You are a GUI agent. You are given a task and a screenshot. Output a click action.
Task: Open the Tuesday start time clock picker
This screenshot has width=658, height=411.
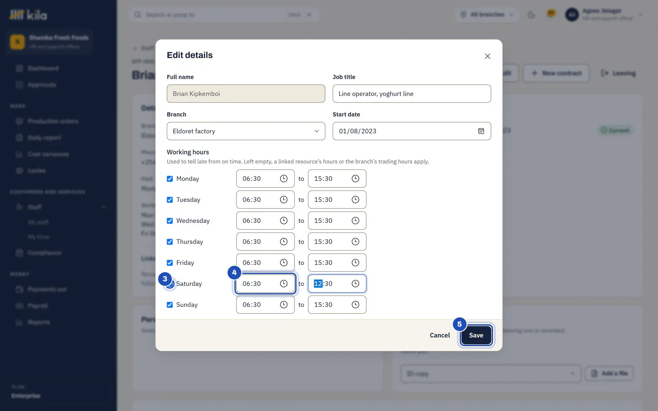(x=284, y=200)
